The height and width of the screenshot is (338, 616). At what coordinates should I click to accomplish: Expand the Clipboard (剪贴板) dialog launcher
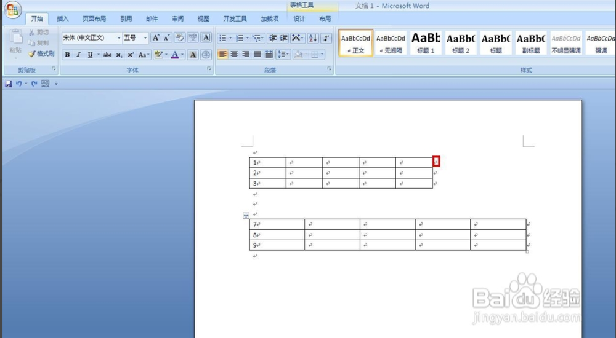(54, 69)
